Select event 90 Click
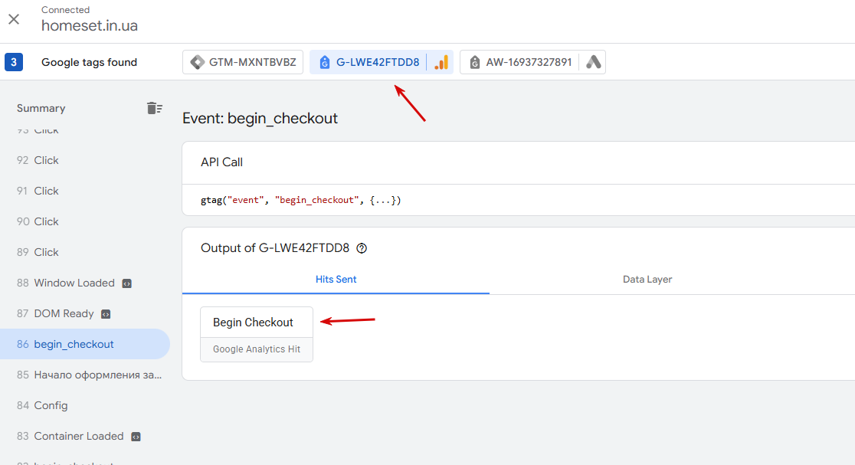 click(x=85, y=221)
